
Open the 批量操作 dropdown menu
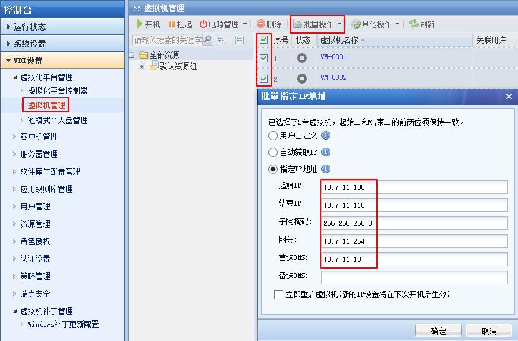click(x=318, y=24)
